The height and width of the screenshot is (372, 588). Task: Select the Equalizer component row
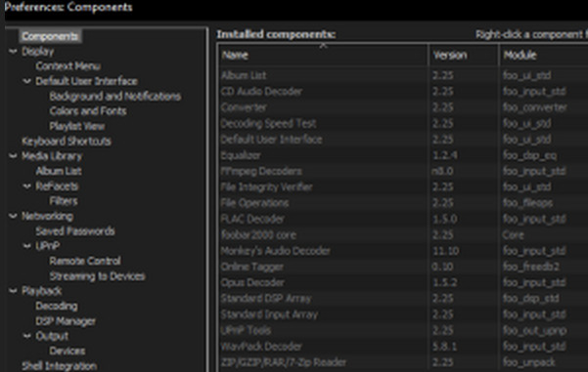[x=403, y=155]
